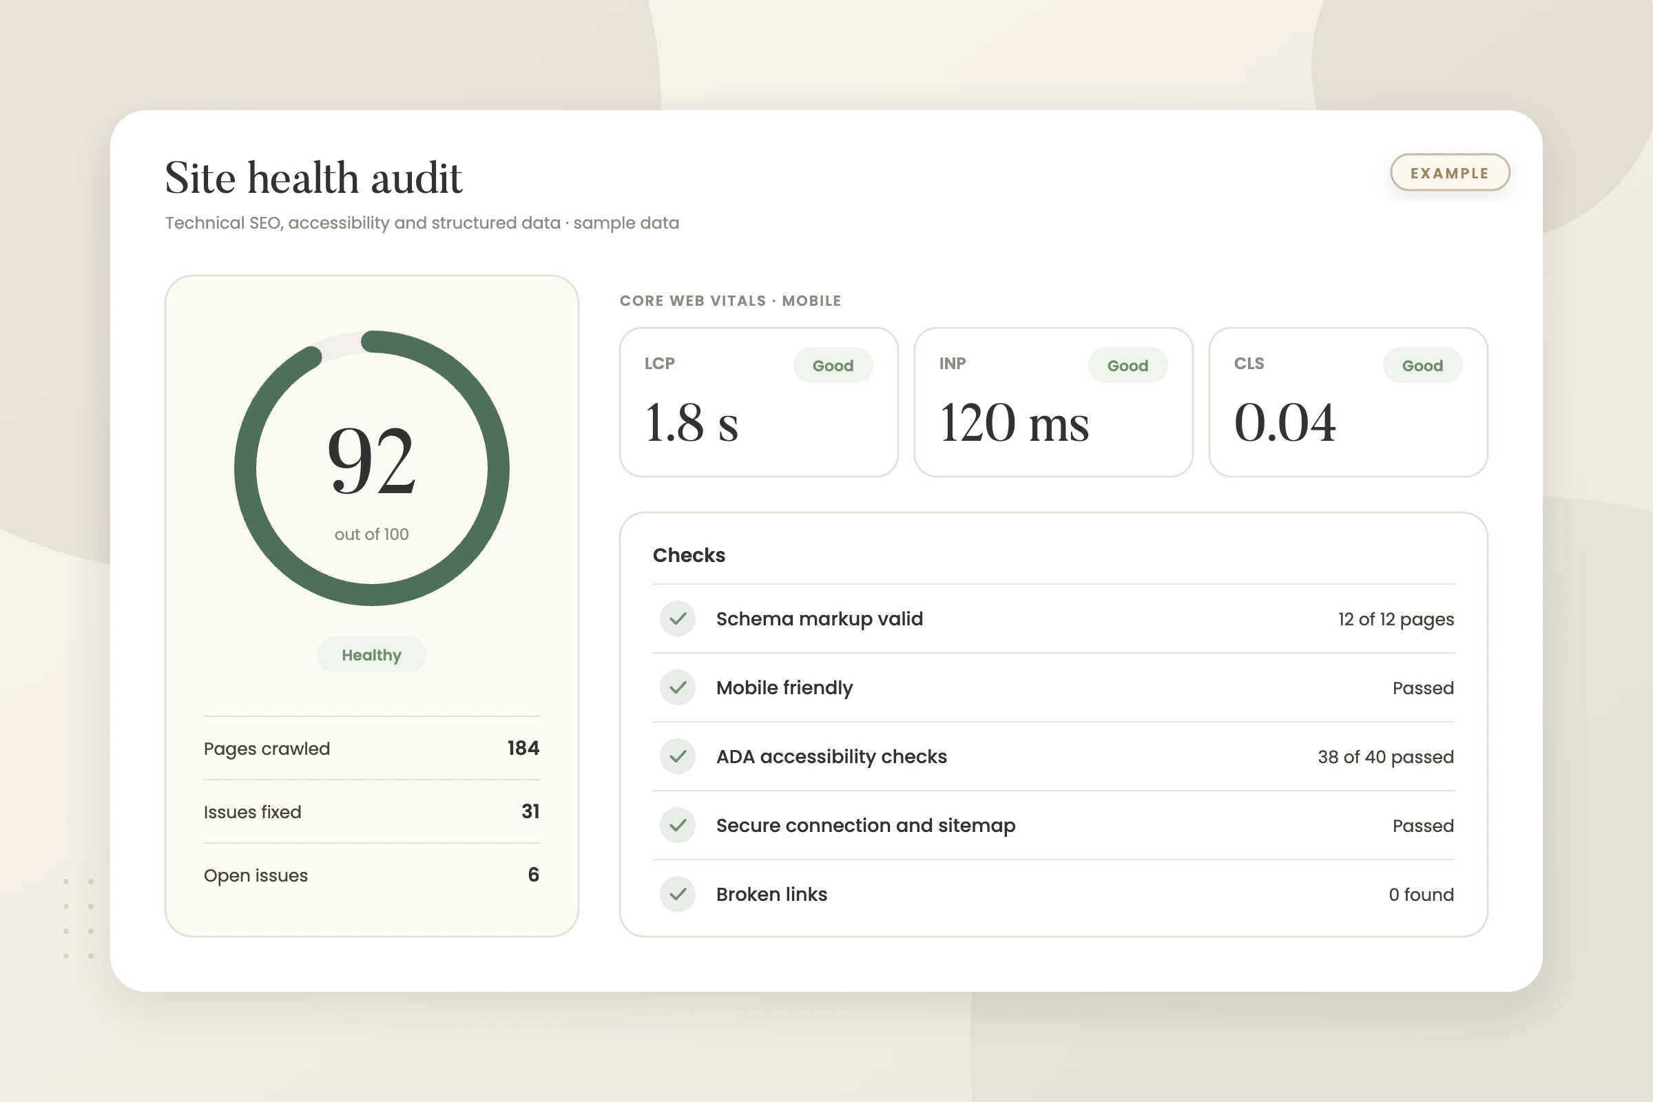Screen dimensions: 1653x1102
Task: Click the INP value 120 ms
Action: (x=1014, y=422)
